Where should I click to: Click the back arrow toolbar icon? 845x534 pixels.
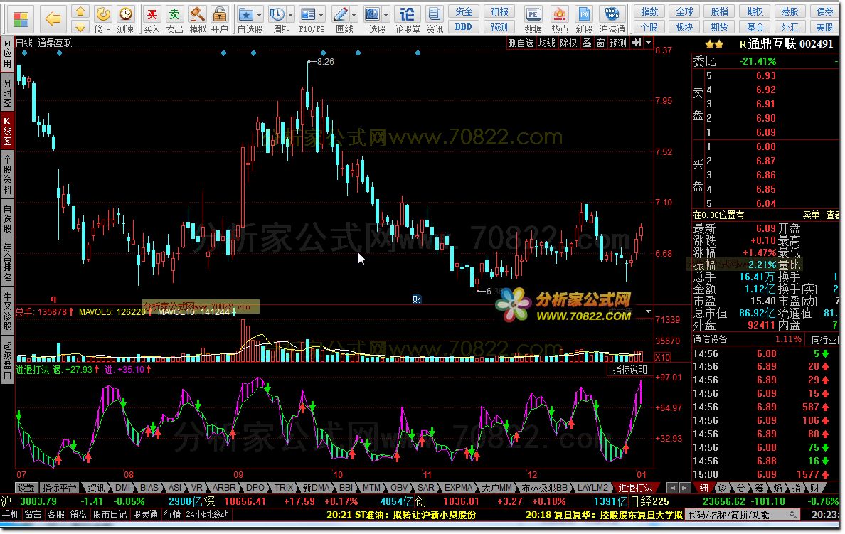pyautogui.click(x=53, y=19)
